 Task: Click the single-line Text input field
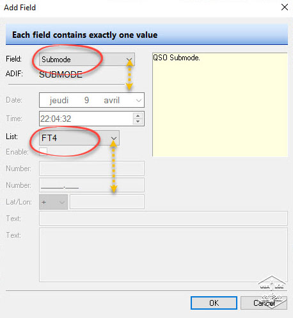pos(163,218)
